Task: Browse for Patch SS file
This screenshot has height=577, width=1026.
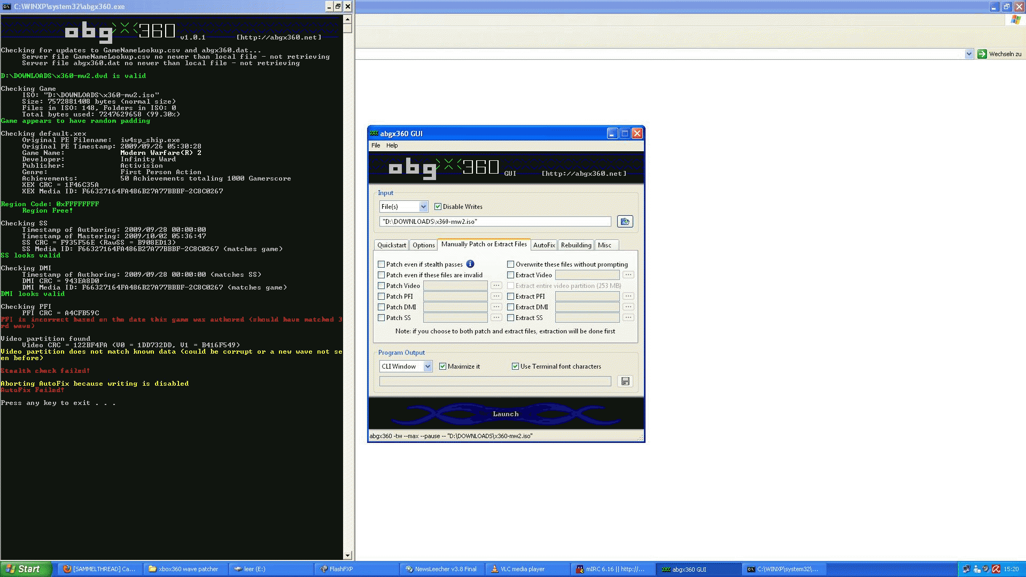Action: (x=496, y=317)
